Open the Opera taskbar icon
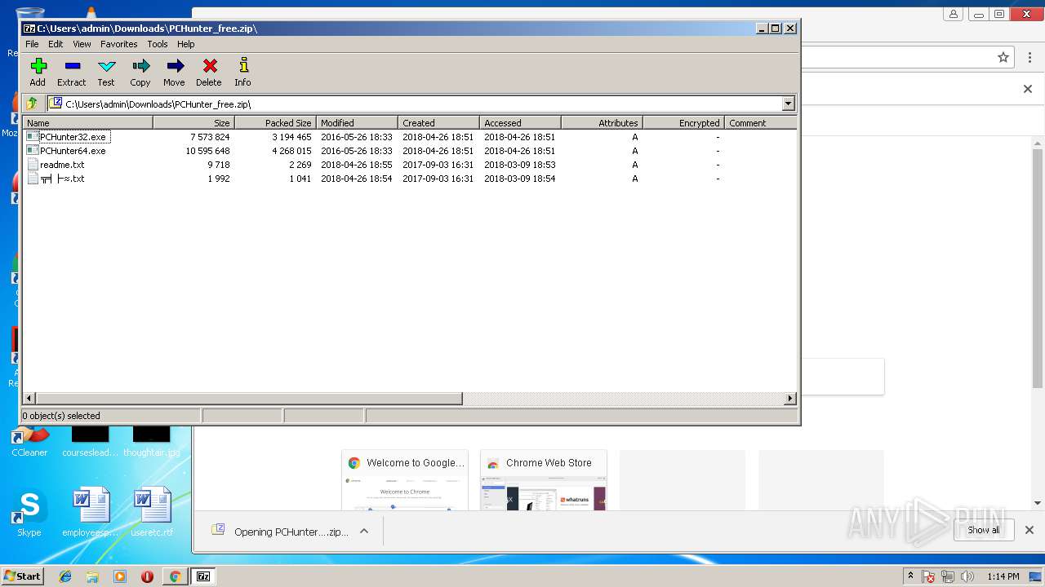Image resolution: width=1045 pixels, height=587 pixels. pyautogui.click(x=147, y=576)
